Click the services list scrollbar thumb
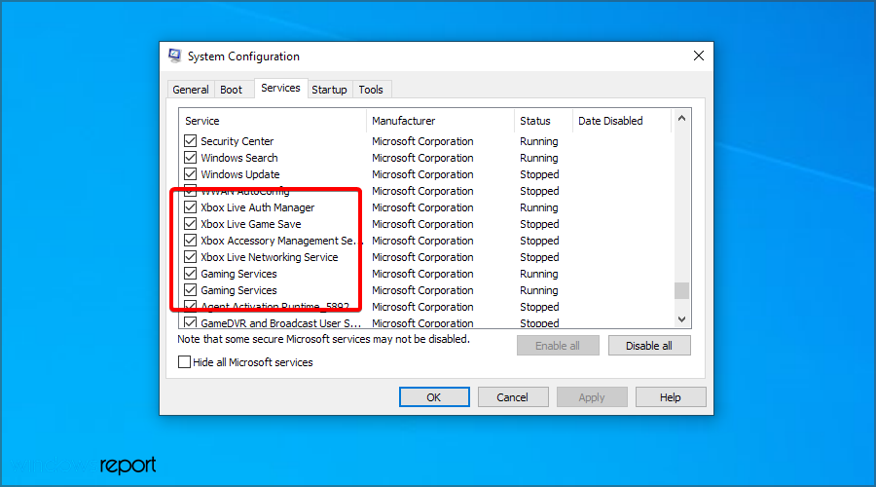Image resolution: width=876 pixels, height=487 pixels. [681, 291]
